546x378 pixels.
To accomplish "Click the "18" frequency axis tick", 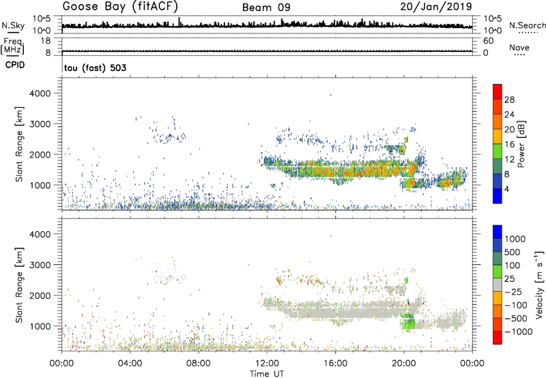I will 46,41.
